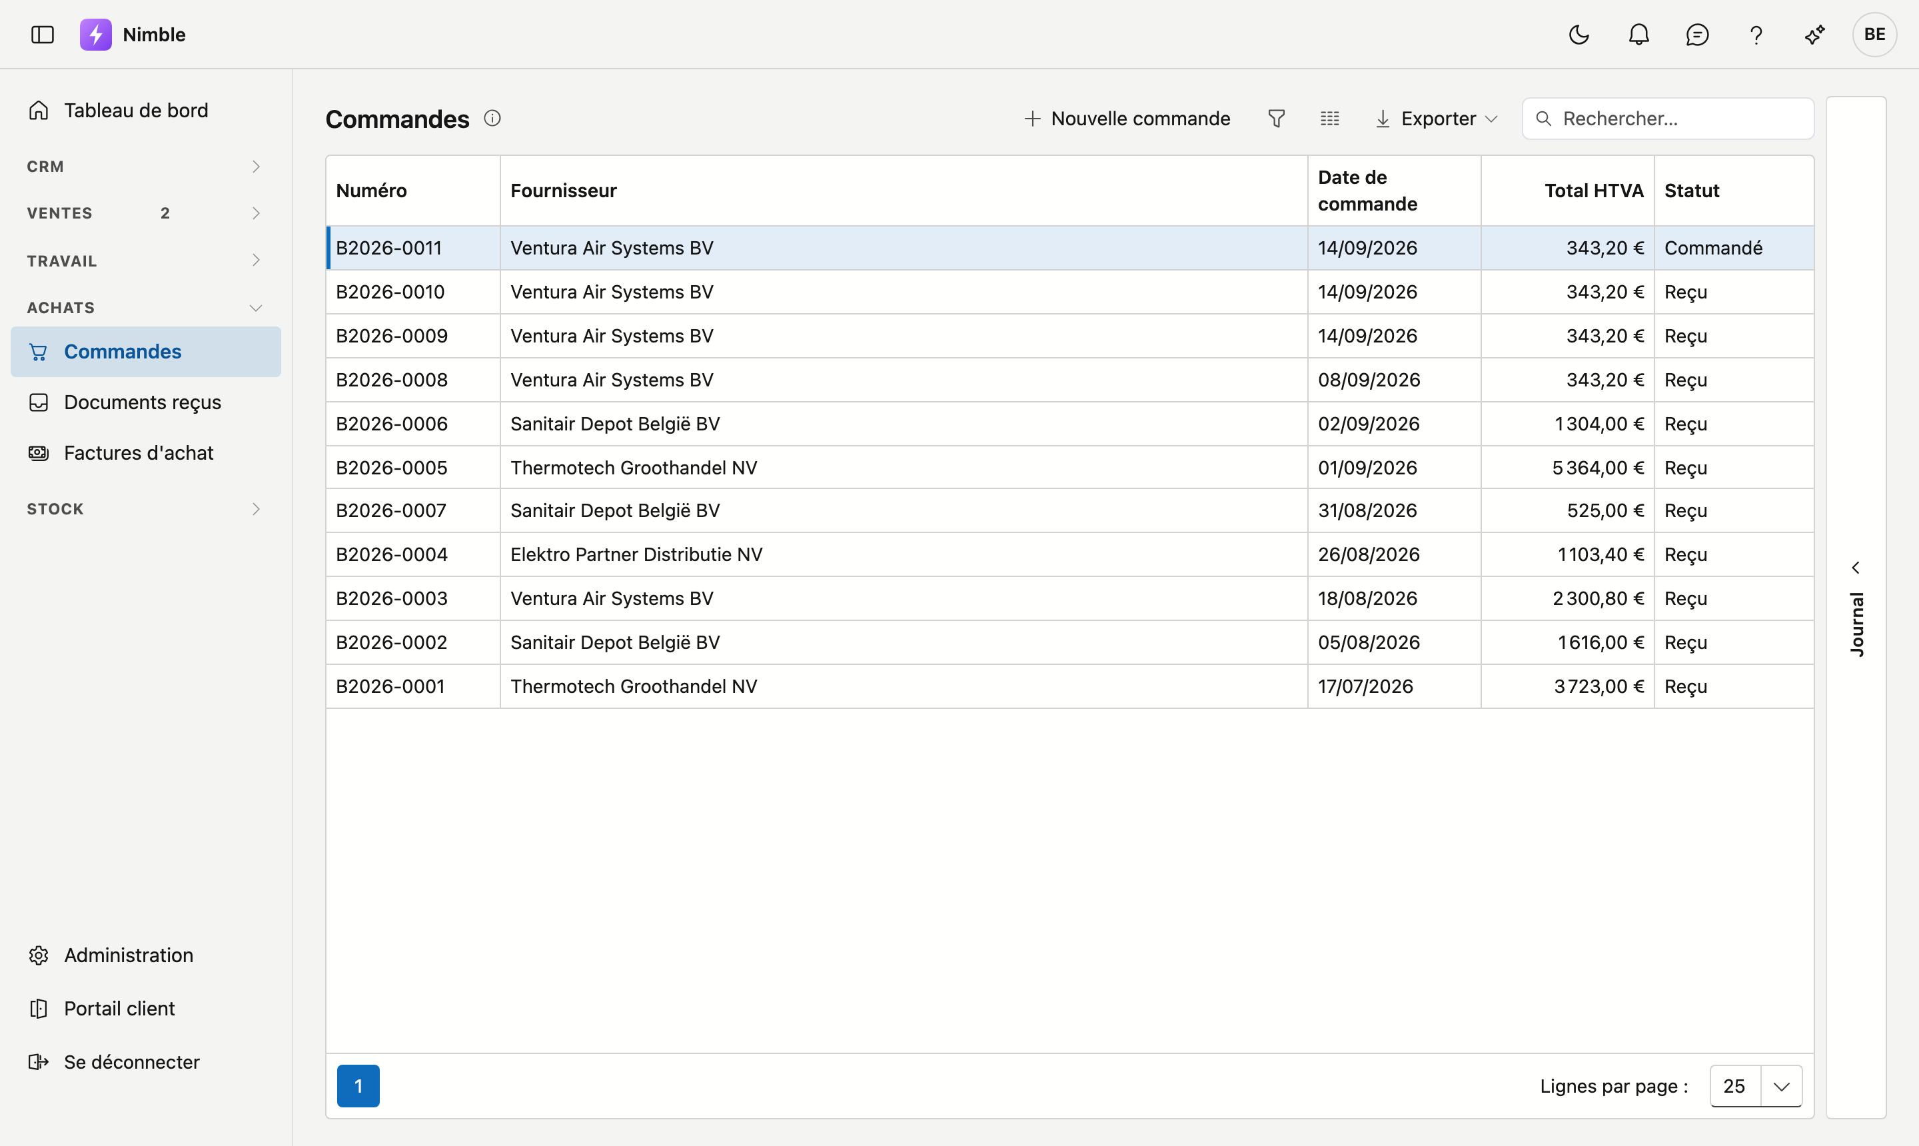The width and height of the screenshot is (1919, 1146).
Task: Open the column layout grid icon
Action: 1330,118
